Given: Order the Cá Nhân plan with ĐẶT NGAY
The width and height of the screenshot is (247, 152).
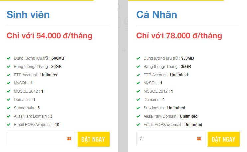Looking at the screenshot, I should click(224, 139).
